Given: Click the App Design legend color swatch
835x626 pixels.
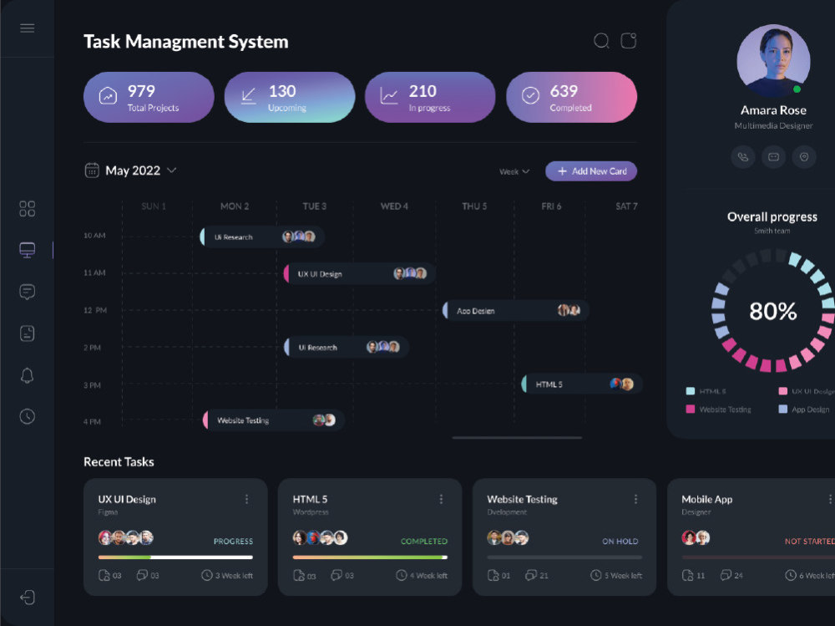Looking at the screenshot, I should 783,409.
